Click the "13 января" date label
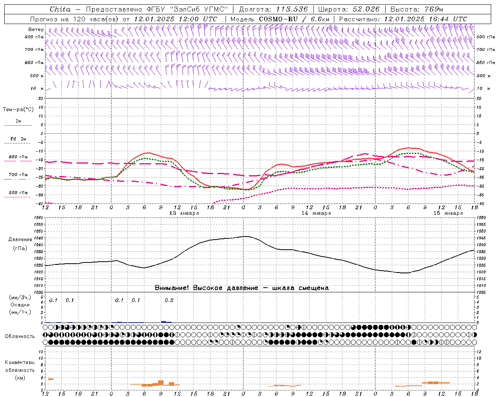Screen dimensions: 497x397 pos(184,213)
